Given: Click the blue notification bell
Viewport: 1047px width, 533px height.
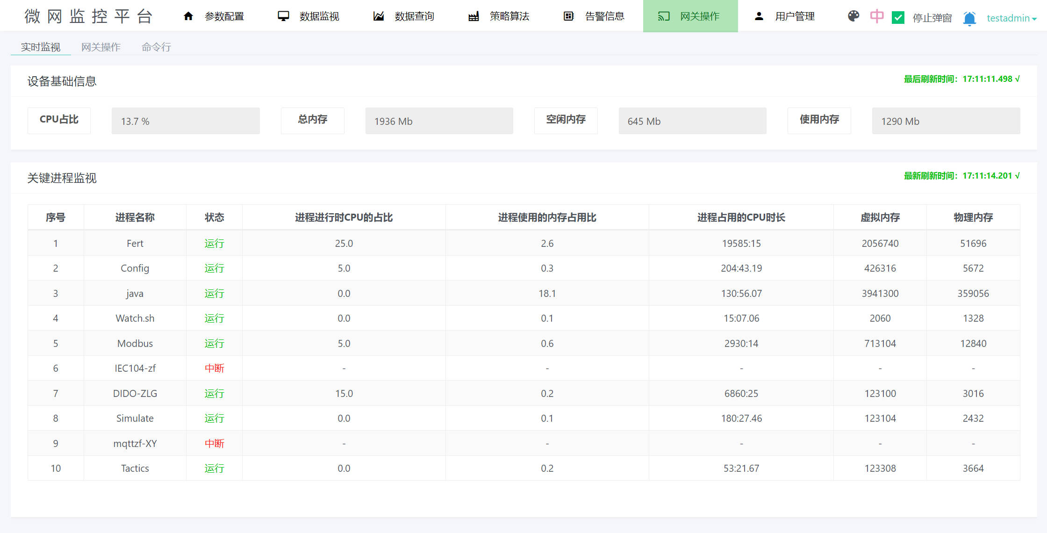Looking at the screenshot, I should click(x=969, y=18).
